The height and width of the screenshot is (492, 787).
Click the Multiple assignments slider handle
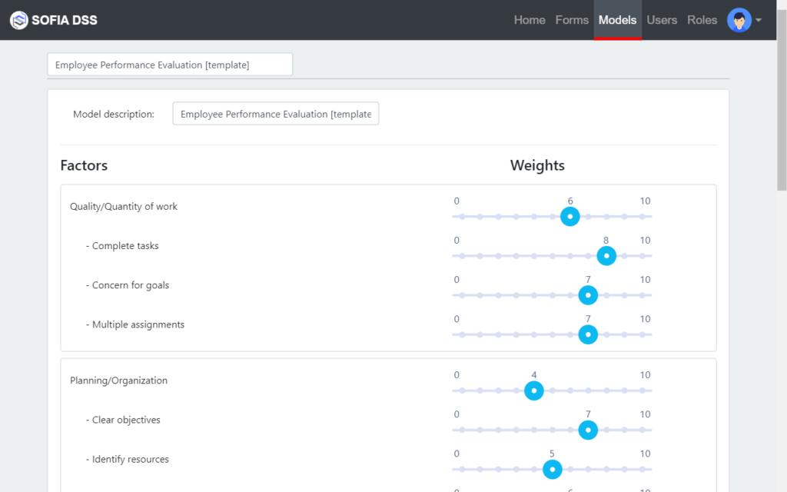[x=588, y=334]
